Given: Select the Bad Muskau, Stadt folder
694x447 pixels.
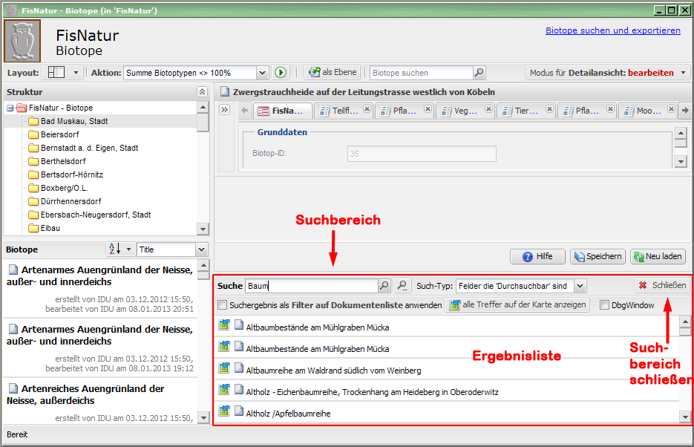Looking at the screenshot, I should point(74,121).
